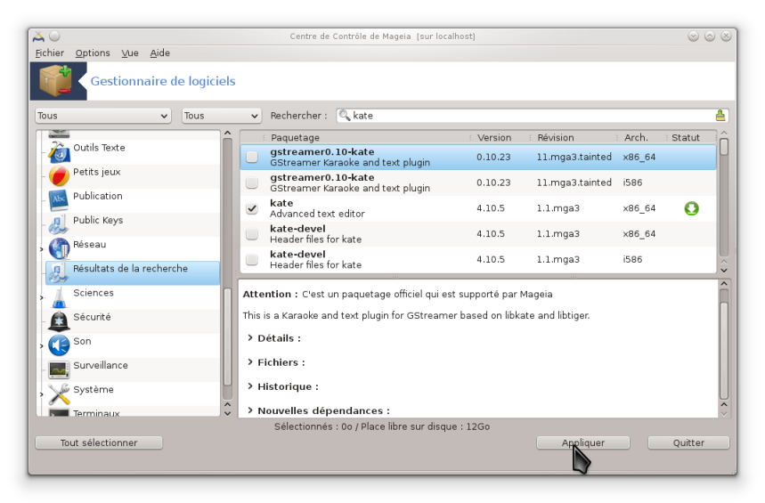This screenshot has height=503, width=765.
Task: Click the Appliquer button
Action: point(583,442)
